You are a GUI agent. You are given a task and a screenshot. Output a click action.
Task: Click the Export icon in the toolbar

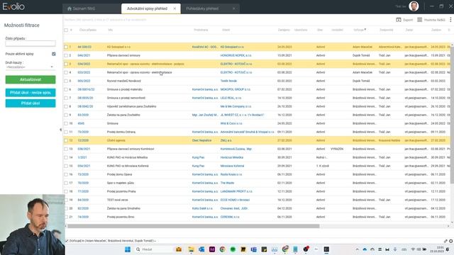(399, 20)
